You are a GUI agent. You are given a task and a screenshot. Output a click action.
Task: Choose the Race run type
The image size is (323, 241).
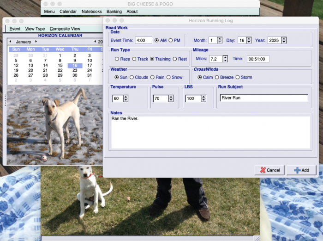(x=117, y=59)
